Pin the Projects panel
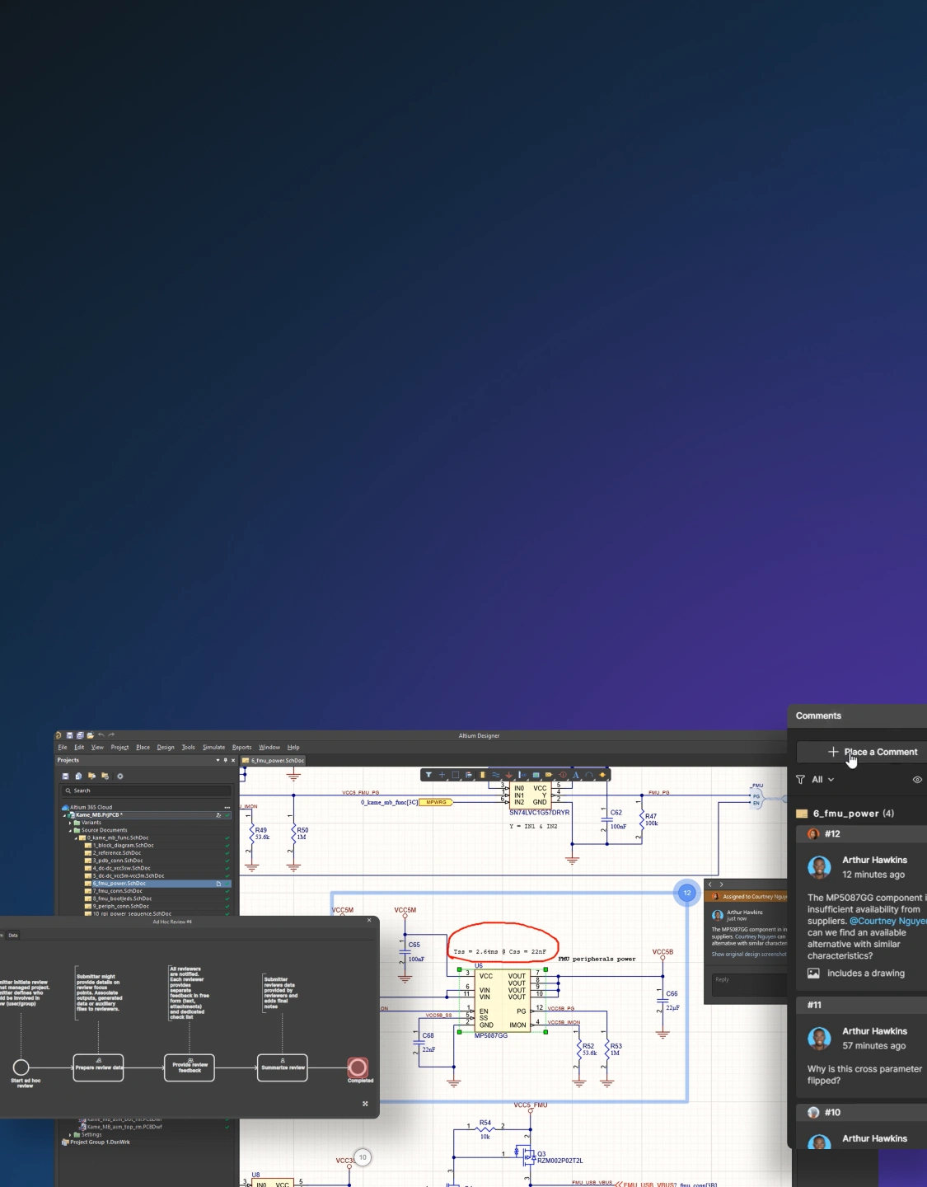 point(225,761)
